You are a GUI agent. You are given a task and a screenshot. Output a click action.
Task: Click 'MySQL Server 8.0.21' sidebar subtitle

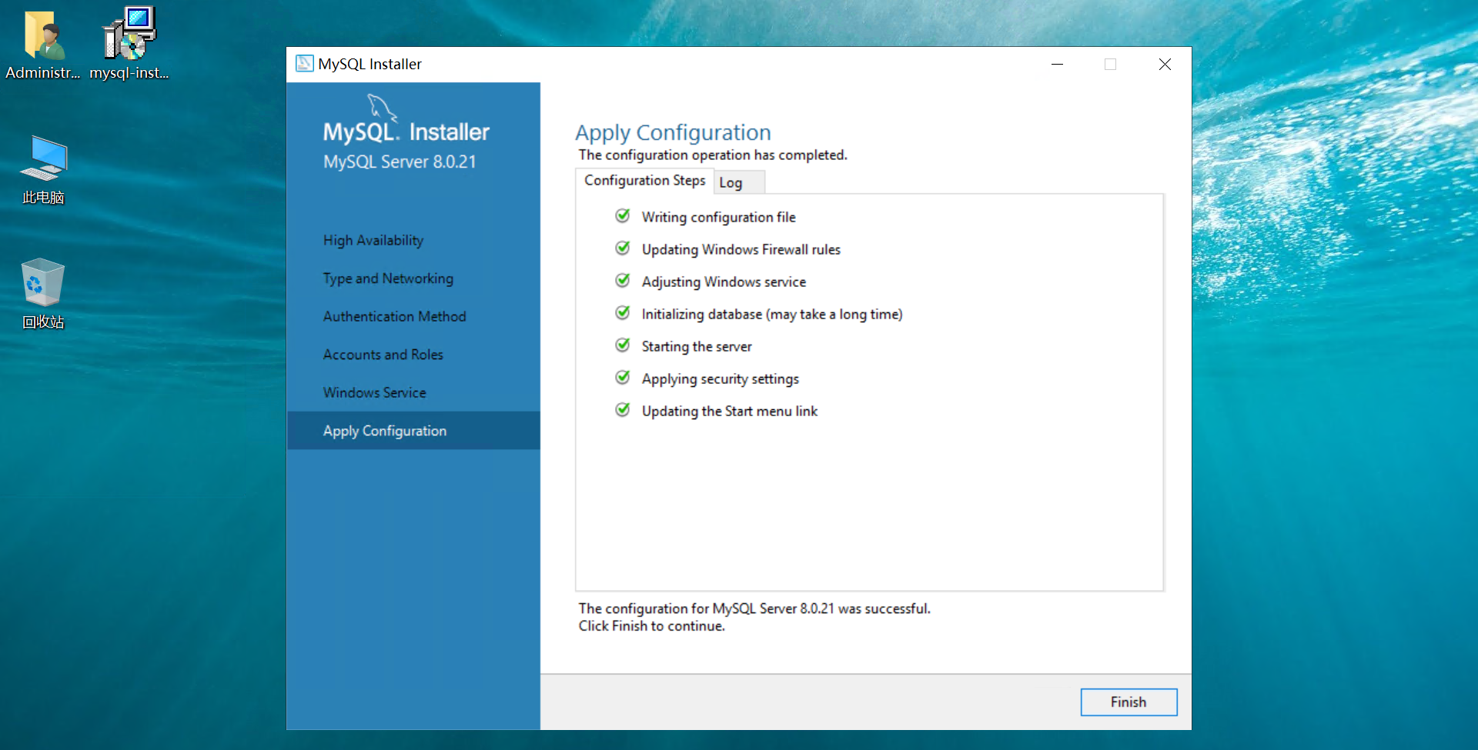click(x=400, y=162)
